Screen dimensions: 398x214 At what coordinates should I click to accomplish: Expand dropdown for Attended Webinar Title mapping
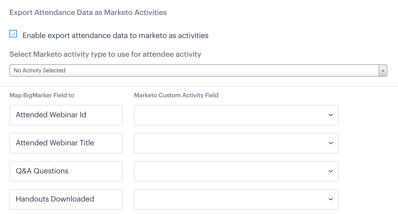click(236, 143)
